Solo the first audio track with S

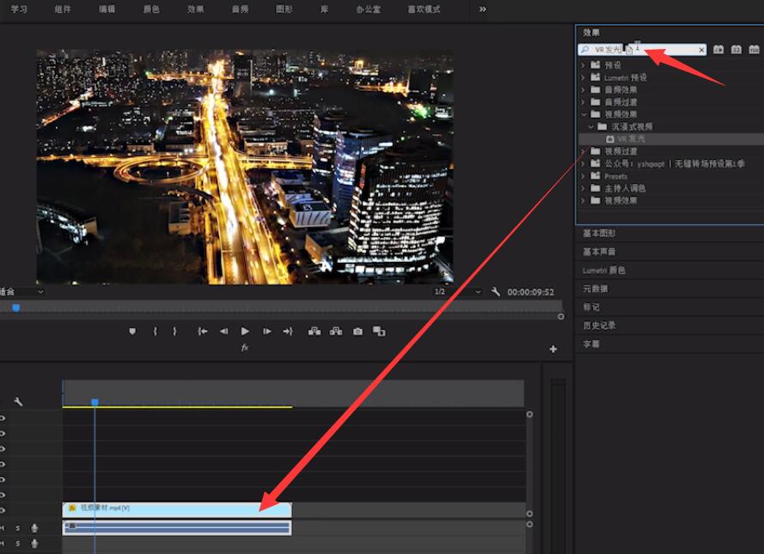click(17, 527)
